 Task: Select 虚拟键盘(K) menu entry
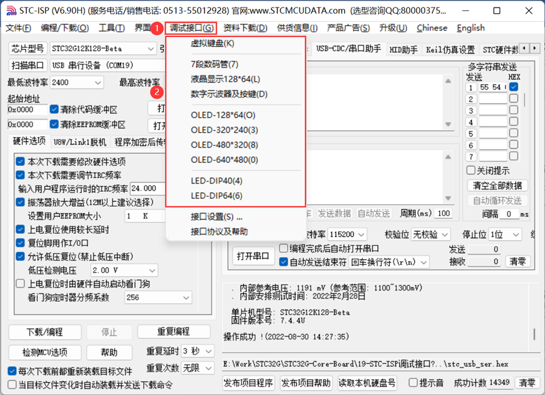click(x=236, y=43)
